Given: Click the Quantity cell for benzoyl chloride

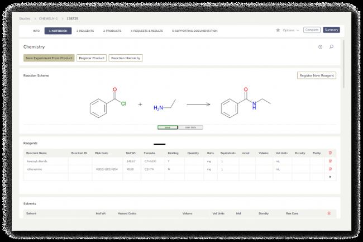Looking at the screenshot, I should pyautogui.click(x=193, y=161).
